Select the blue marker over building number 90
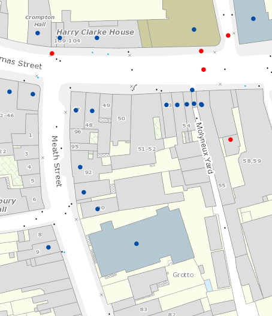This screenshot has width=272, height=316. pos(98,209)
